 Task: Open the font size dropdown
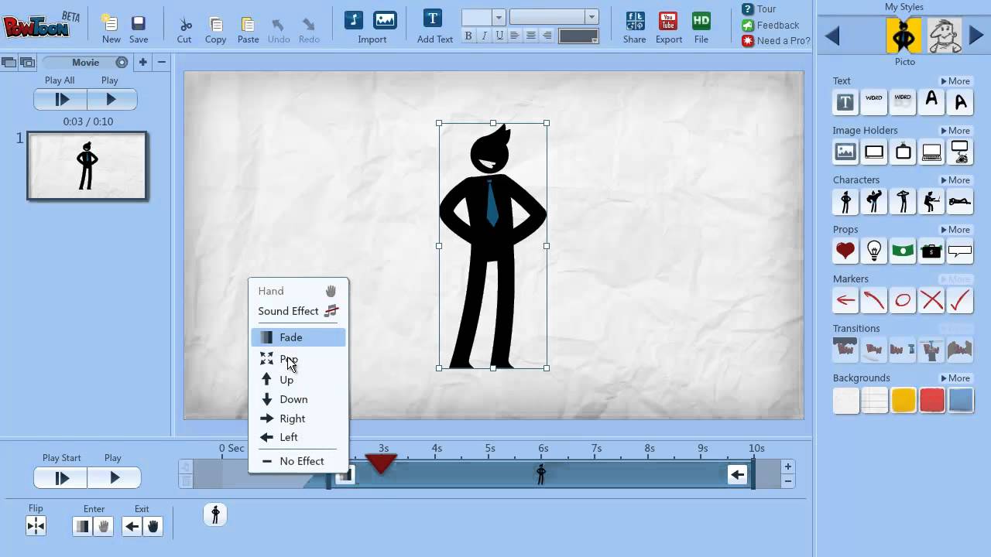pos(499,17)
